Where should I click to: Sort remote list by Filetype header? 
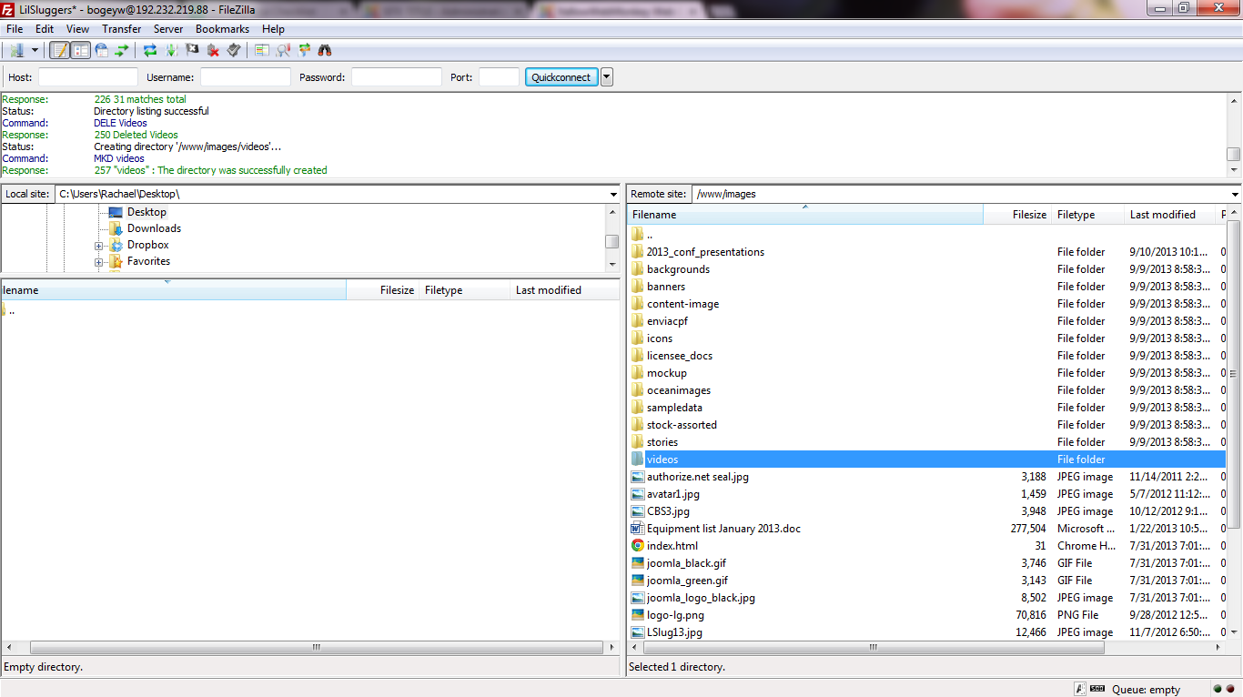tap(1088, 215)
